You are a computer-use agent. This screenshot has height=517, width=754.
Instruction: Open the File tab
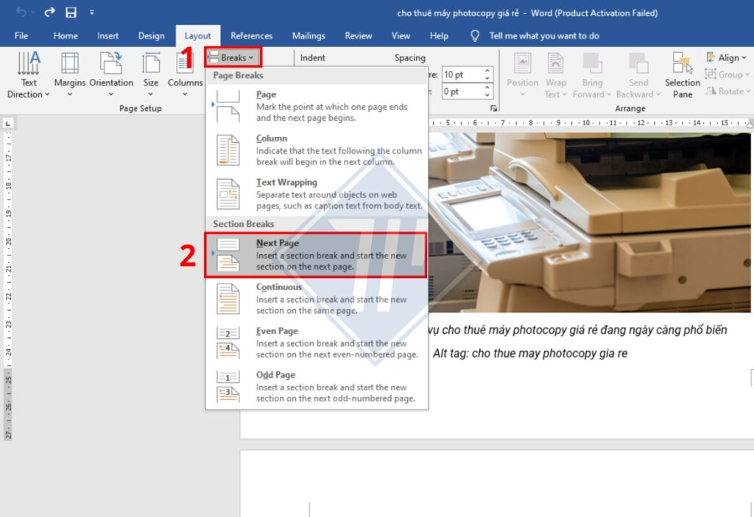click(21, 35)
